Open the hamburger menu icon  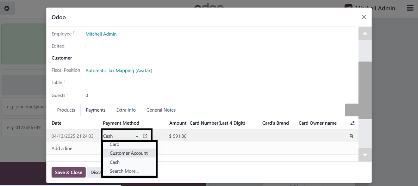(410, 8)
